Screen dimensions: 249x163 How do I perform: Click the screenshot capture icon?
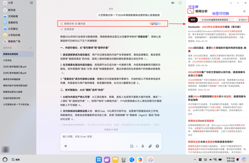(x=132, y=146)
